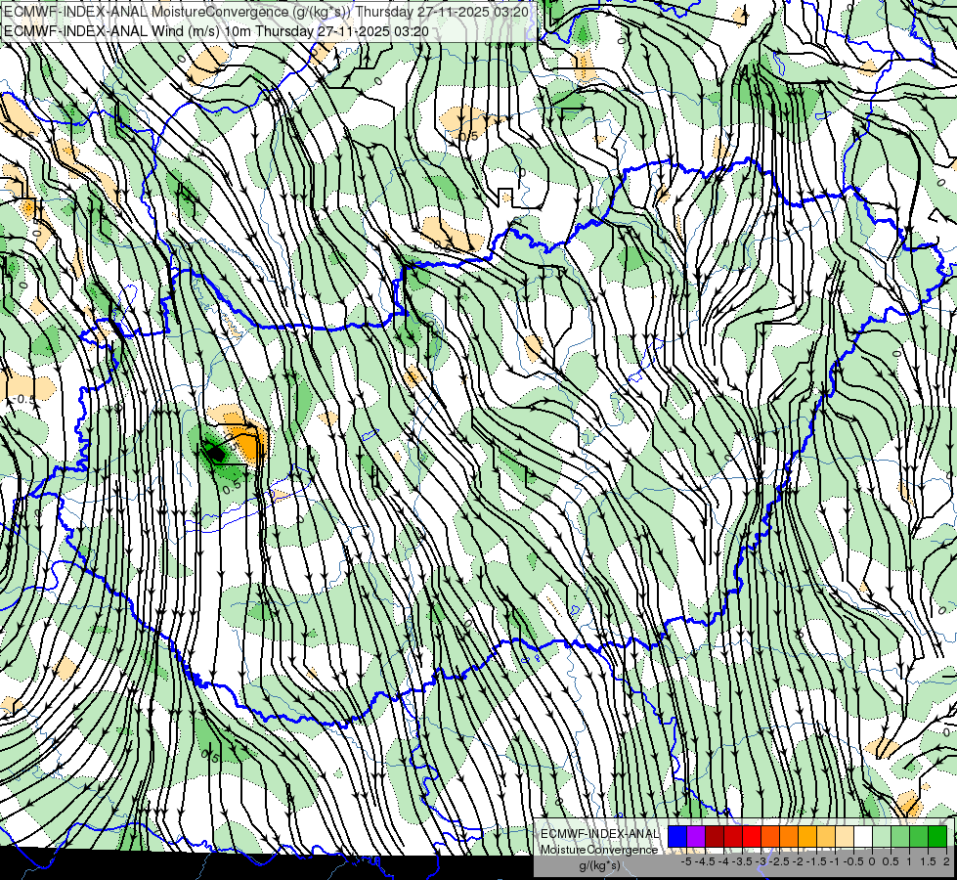Select the blue legend swatch for -5
Viewport: 957px width, 880px height.
677,836
